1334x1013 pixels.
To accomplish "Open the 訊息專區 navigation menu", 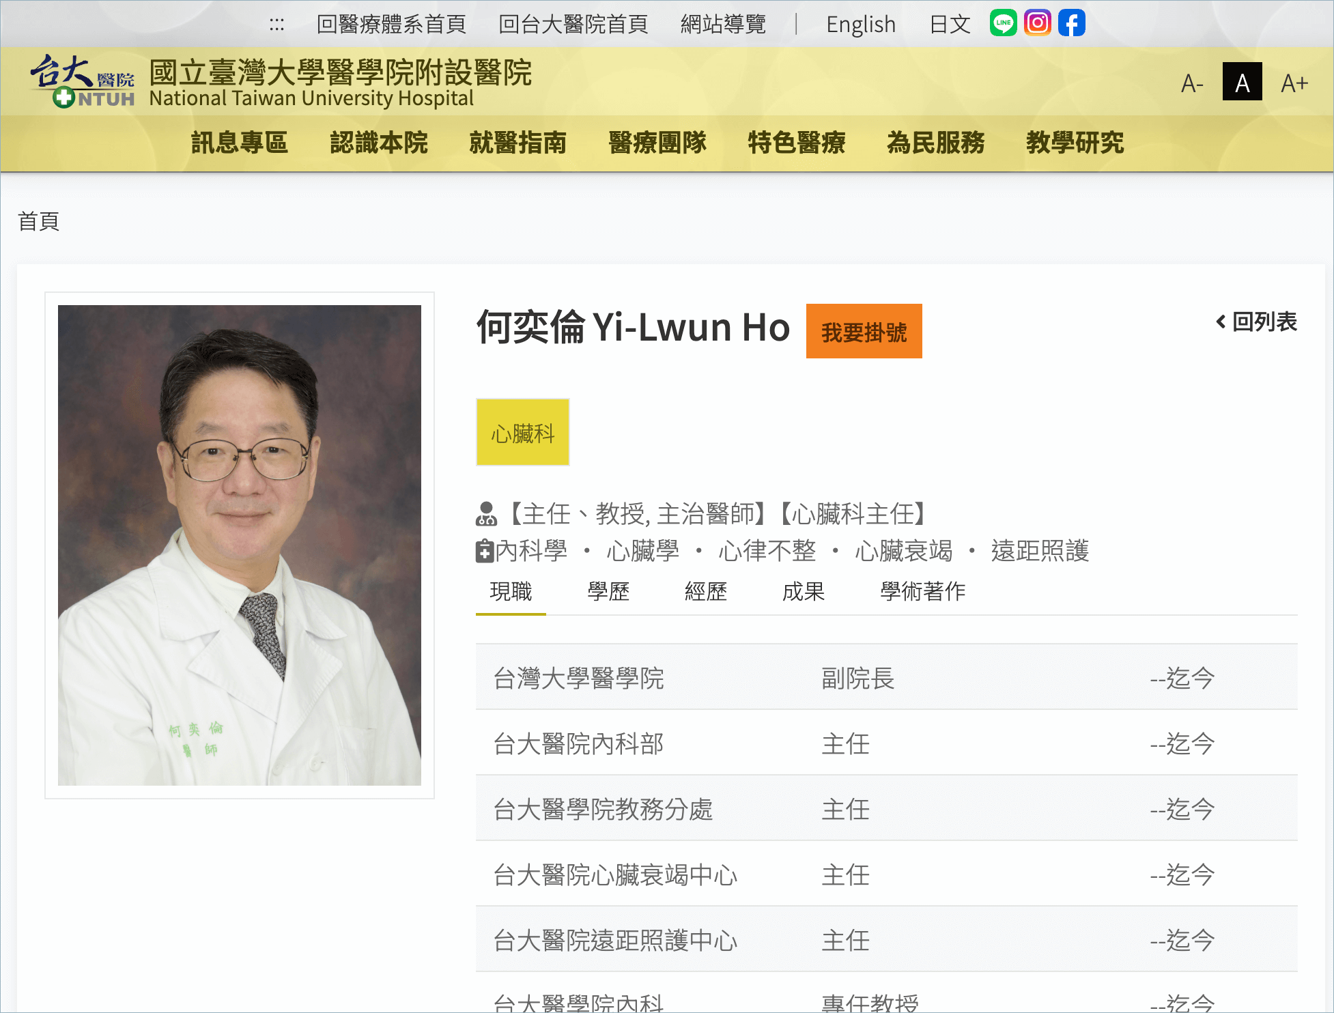I will click(x=240, y=143).
